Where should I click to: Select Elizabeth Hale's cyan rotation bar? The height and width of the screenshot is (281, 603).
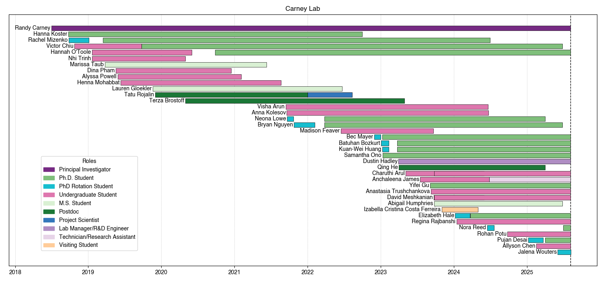pyautogui.click(x=463, y=216)
